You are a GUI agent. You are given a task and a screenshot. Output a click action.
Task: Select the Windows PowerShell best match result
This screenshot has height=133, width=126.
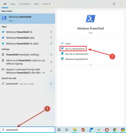pos(28,19)
